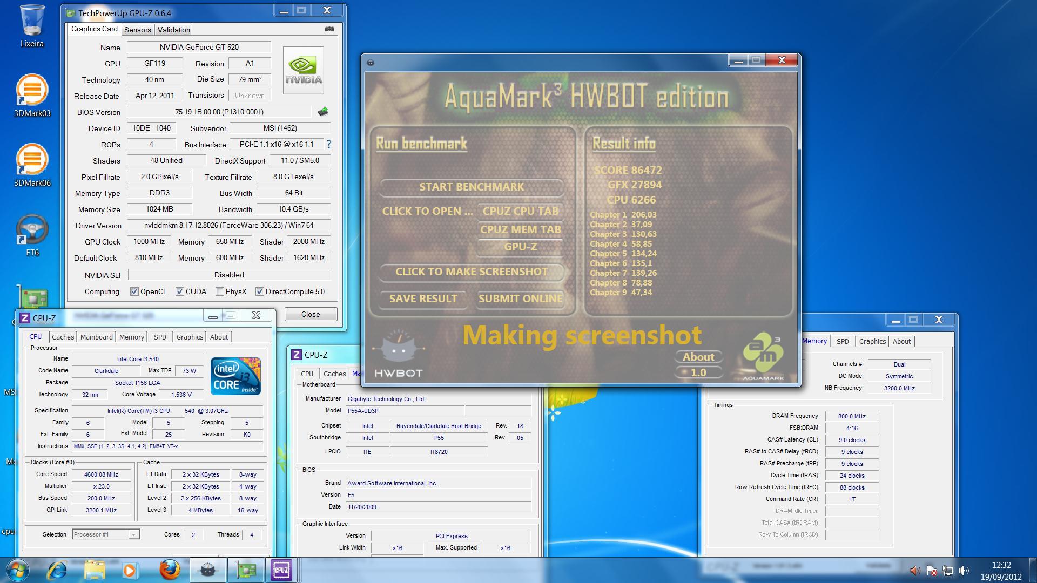The width and height of the screenshot is (1037, 583).
Task: Click CPUZ MEM TAB button
Action: point(520,229)
